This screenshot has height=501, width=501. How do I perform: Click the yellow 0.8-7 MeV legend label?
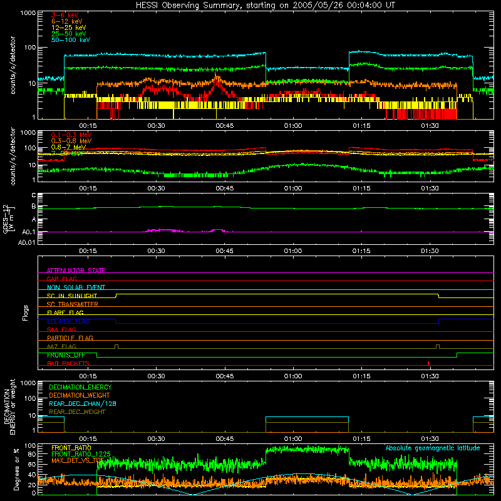point(68,147)
